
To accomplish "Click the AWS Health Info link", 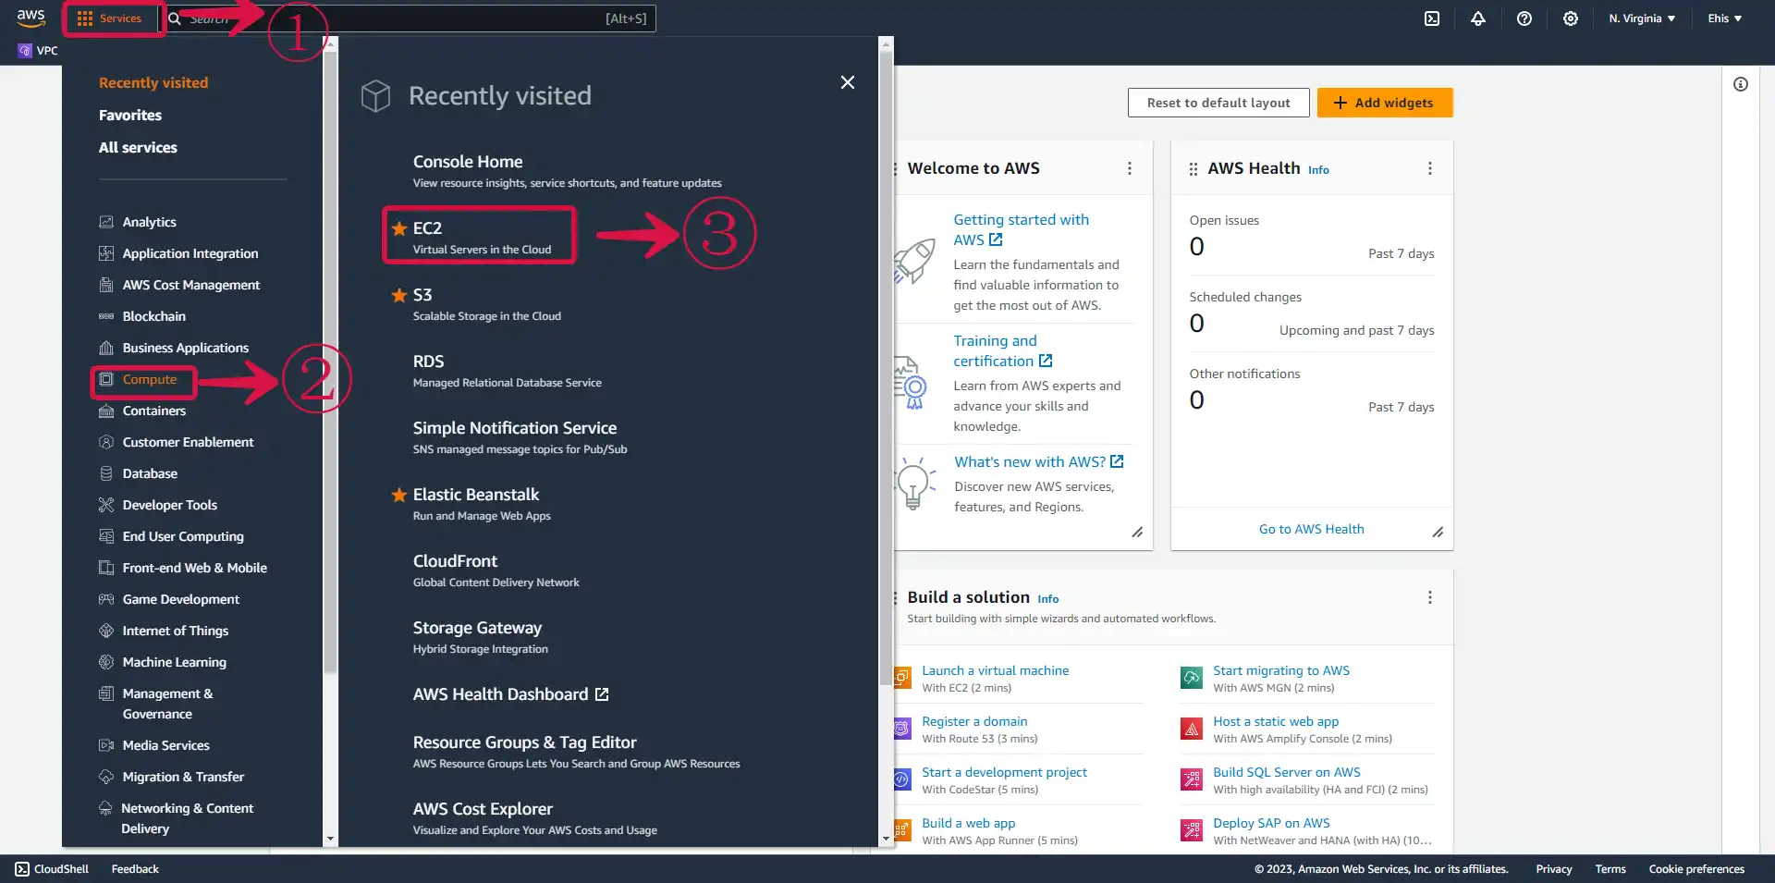I will (1318, 170).
